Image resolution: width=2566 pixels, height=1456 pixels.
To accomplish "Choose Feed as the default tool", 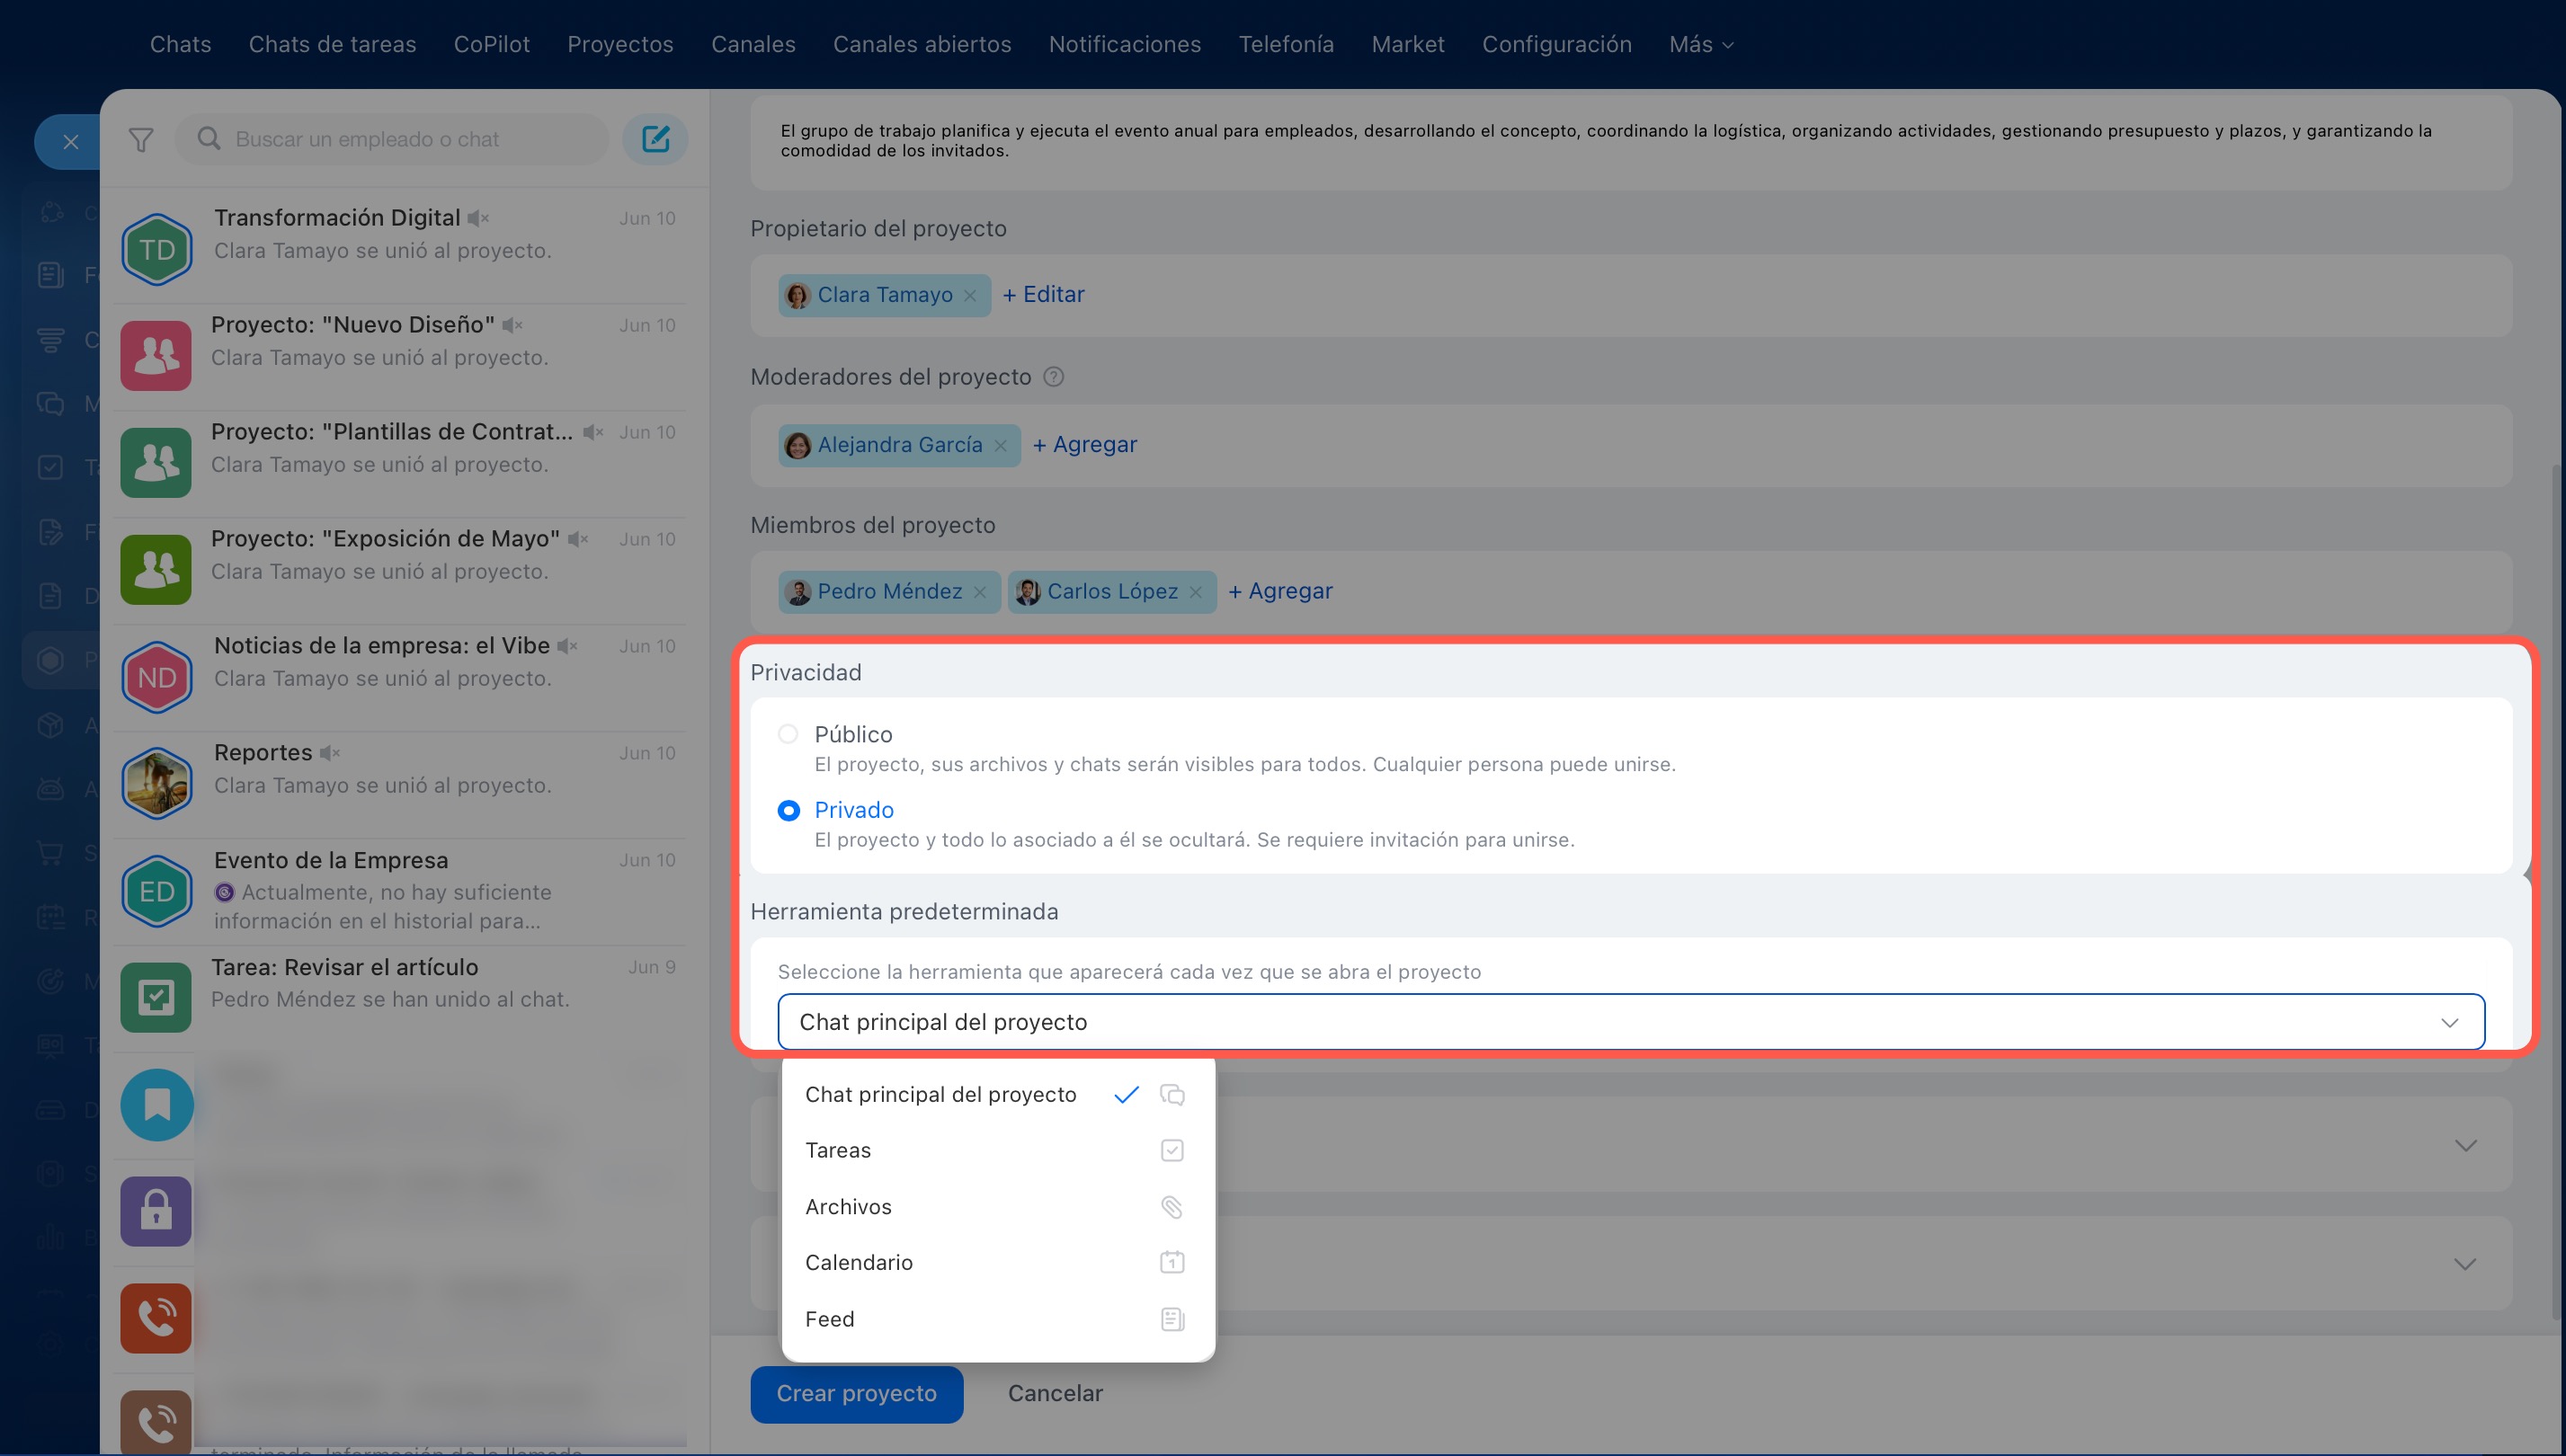I will 997,1319.
